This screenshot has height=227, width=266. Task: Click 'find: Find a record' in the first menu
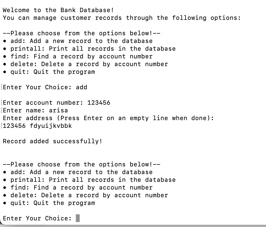(81, 56)
